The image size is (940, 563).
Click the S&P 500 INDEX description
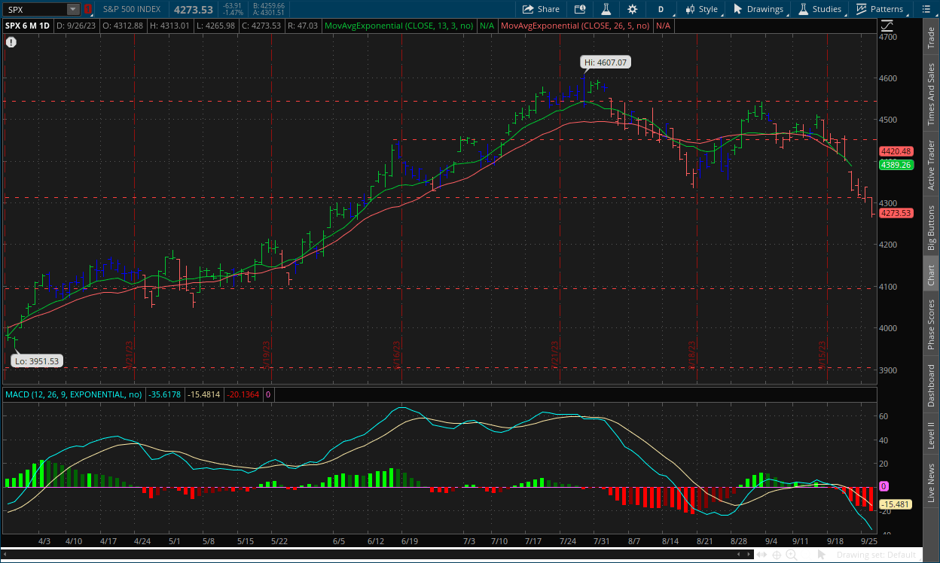(x=132, y=9)
